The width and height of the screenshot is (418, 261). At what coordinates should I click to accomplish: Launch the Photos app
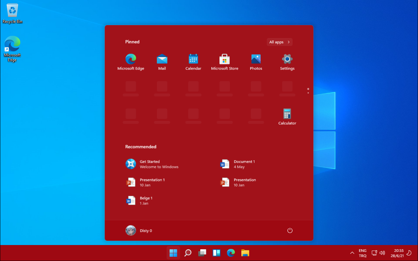click(256, 62)
